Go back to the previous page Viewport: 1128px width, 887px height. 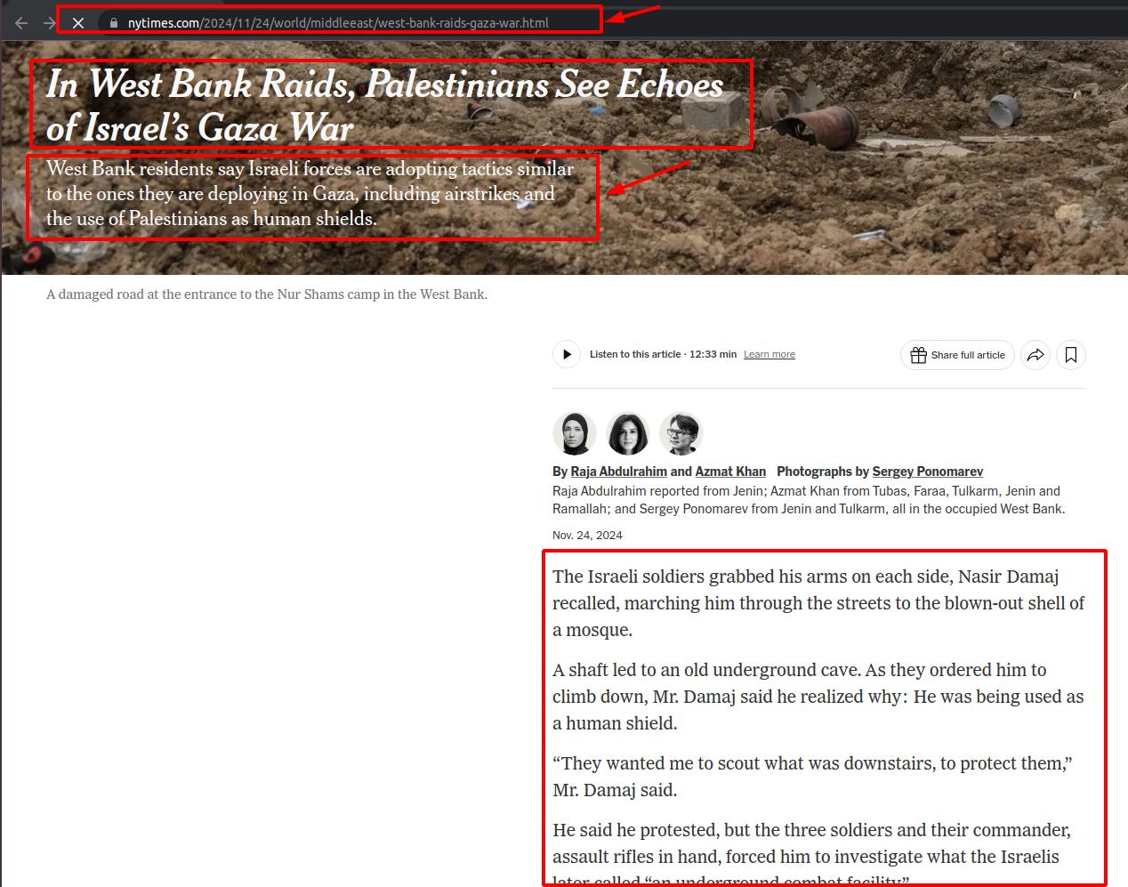tap(21, 23)
